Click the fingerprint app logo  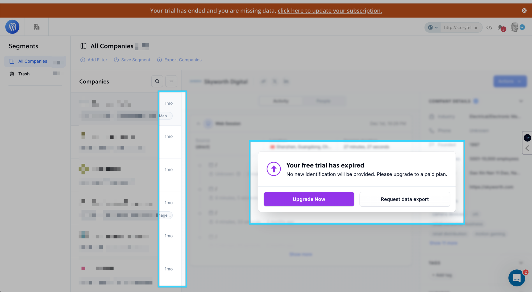point(12,27)
